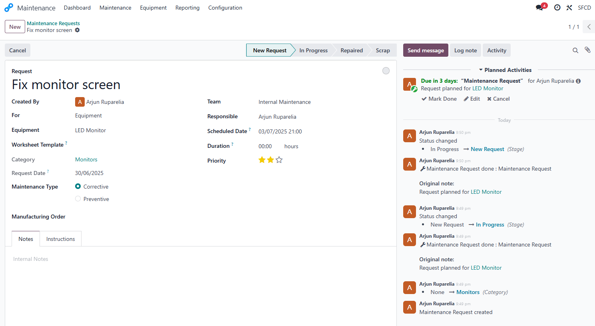
Task: Click the gear icon beside Fix monitor screen
Action: [77, 30]
